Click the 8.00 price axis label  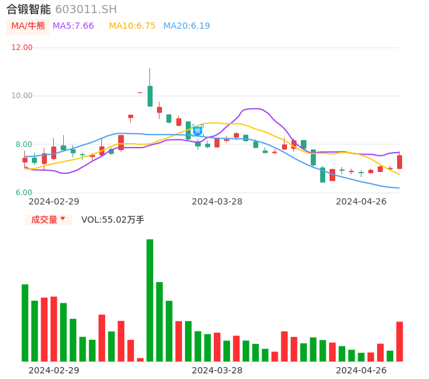(24, 144)
